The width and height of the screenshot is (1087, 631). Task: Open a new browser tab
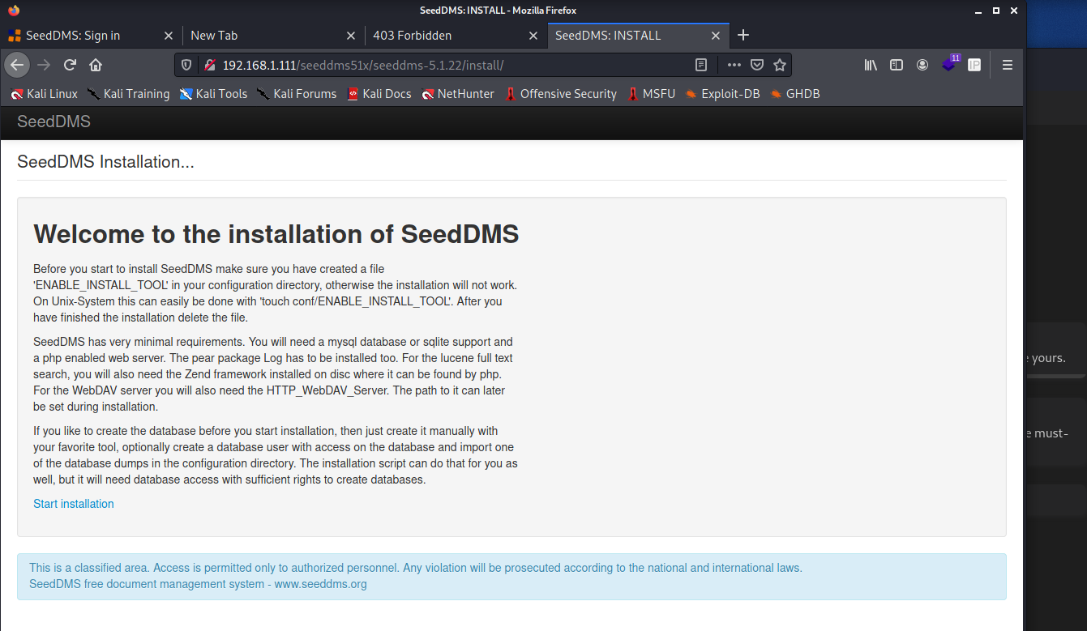coord(743,36)
